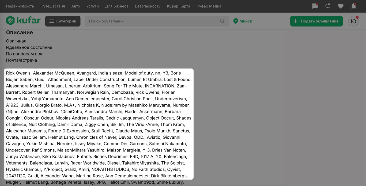Visit Куфар Карта link
This screenshot has width=366, height=186.
point(179,6)
